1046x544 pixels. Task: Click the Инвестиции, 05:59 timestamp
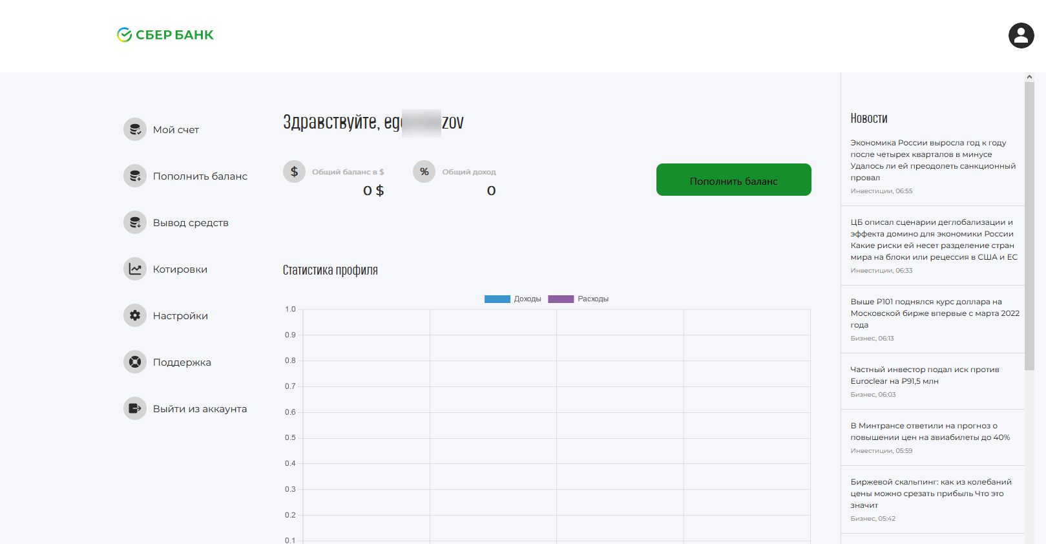click(881, 451)
